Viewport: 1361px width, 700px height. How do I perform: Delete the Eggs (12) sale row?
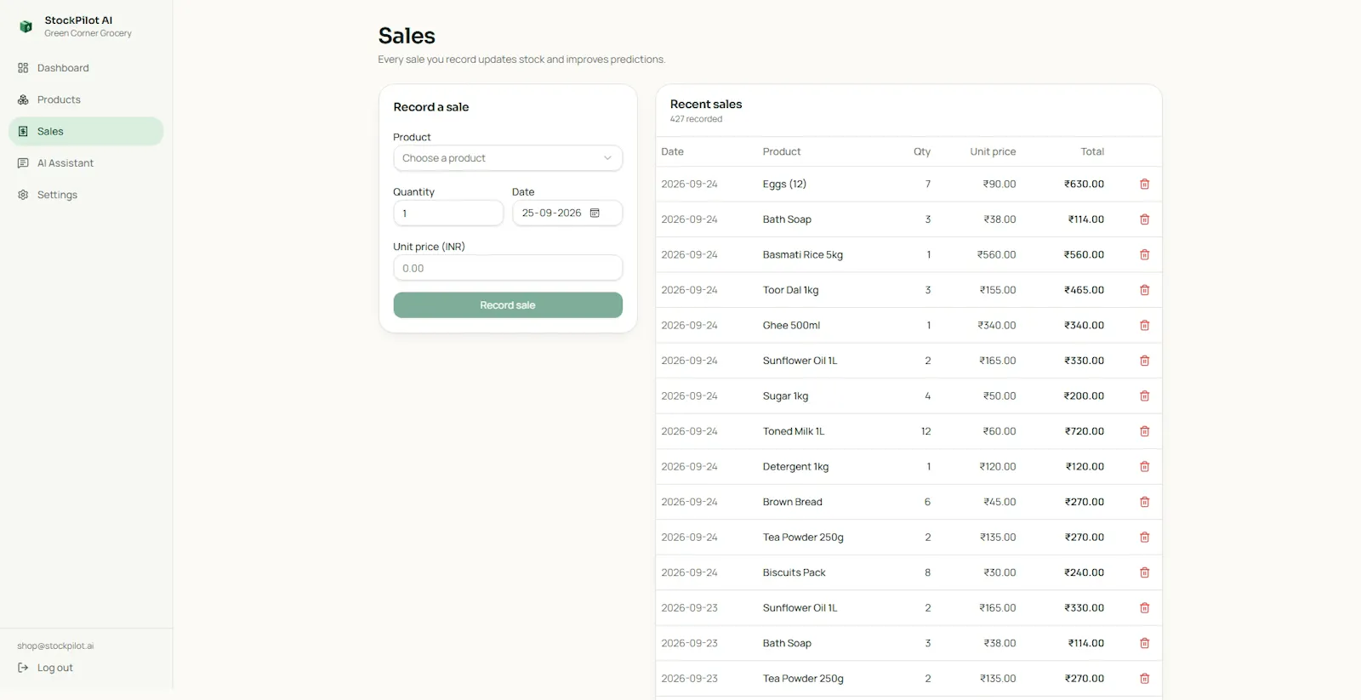tap(1144, 184)
